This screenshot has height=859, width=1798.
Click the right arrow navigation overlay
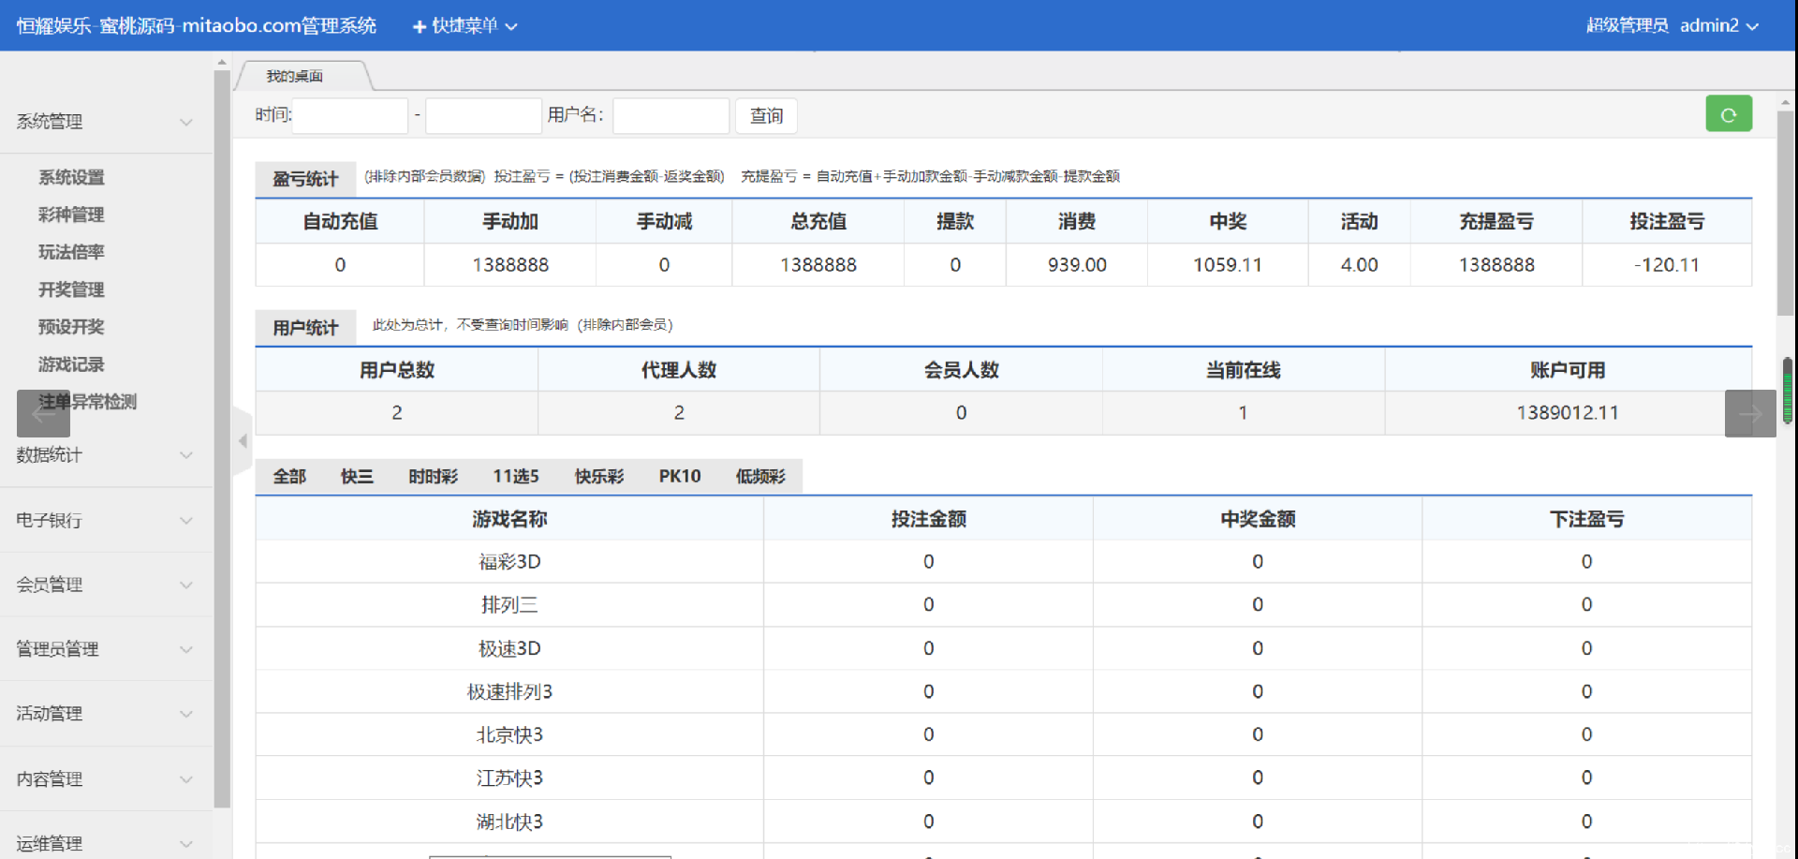click(1749, 414)
